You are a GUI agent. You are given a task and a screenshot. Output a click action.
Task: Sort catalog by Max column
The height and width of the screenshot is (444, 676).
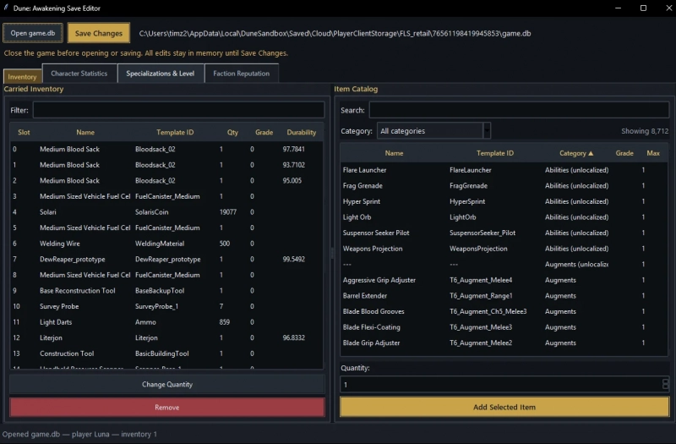(653, 153)
